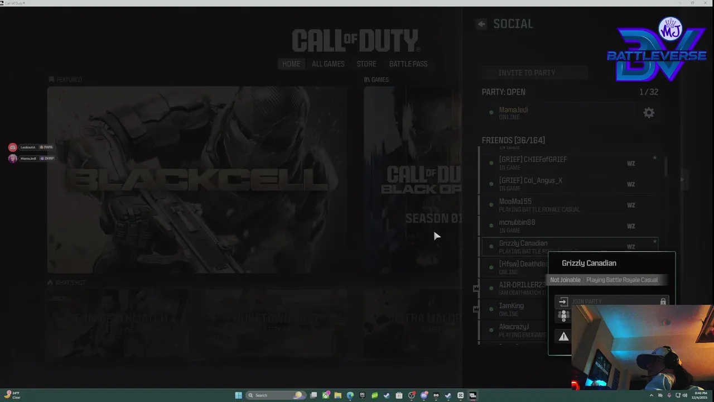This screenshot has height=402, width=714.
Task: Open the Xbox app in taskbar
Action: 326,395
